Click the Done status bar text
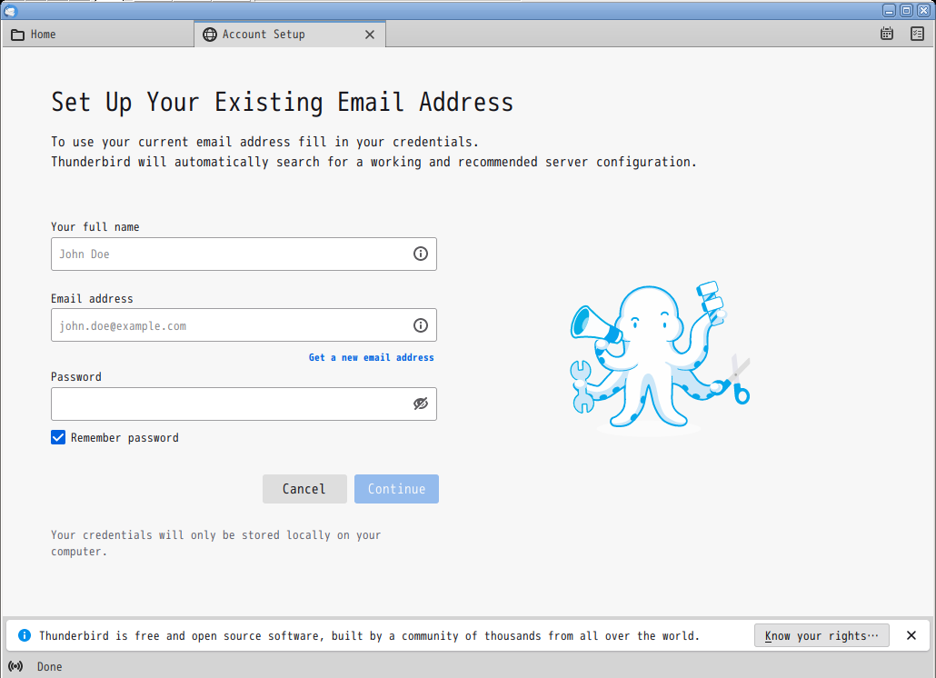Screen dimensions: 936x678 (50, 667)
